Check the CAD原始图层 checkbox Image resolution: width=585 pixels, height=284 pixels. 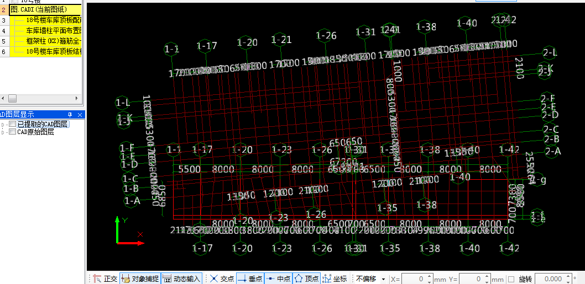(x=12, y=132)
